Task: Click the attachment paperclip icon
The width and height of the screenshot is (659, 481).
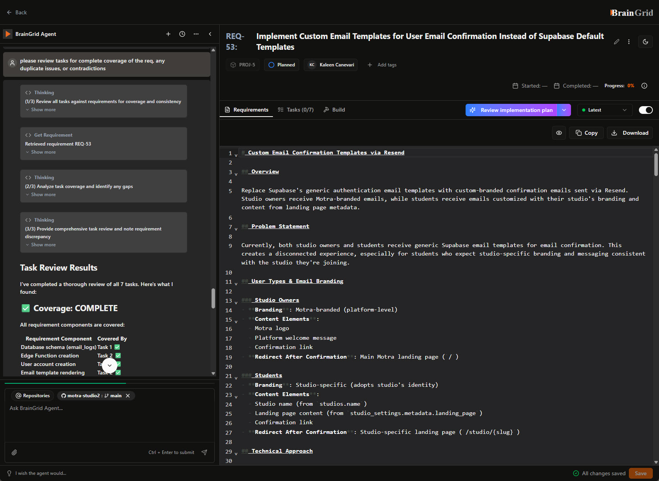Action: tap(14, 452)
